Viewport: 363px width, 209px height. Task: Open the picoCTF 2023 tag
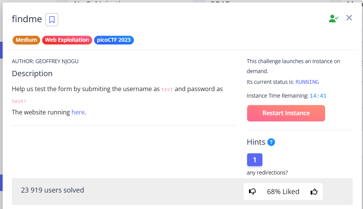[114, 40]
